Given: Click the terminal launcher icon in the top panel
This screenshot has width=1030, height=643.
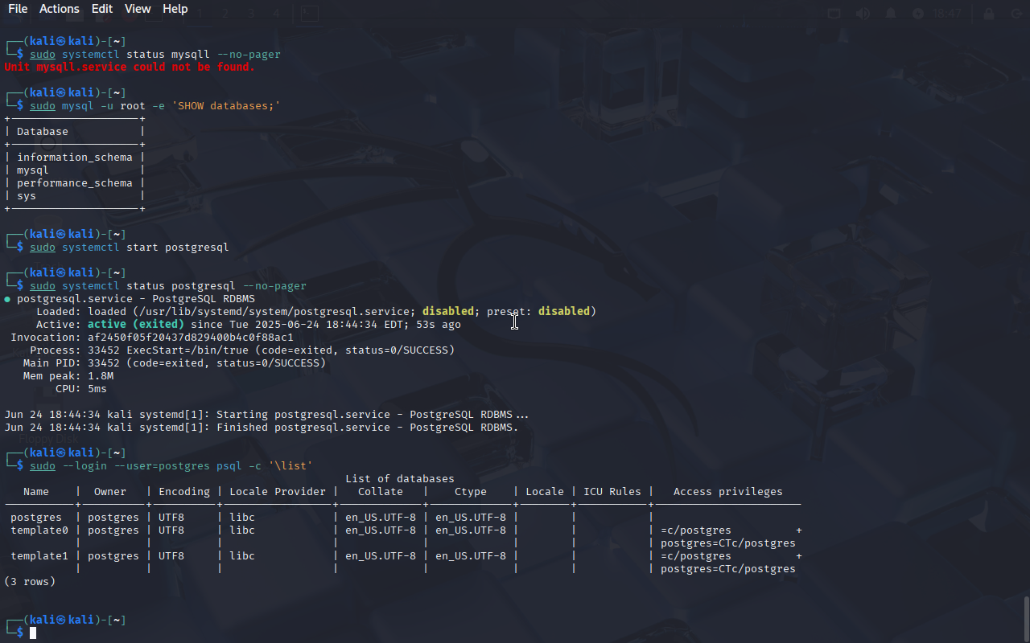Looking at the screenshot, I should [309, 14].
